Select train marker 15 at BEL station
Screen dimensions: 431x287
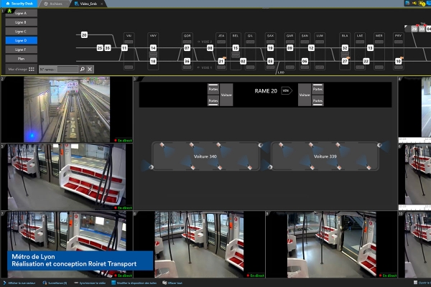[236, 48]
